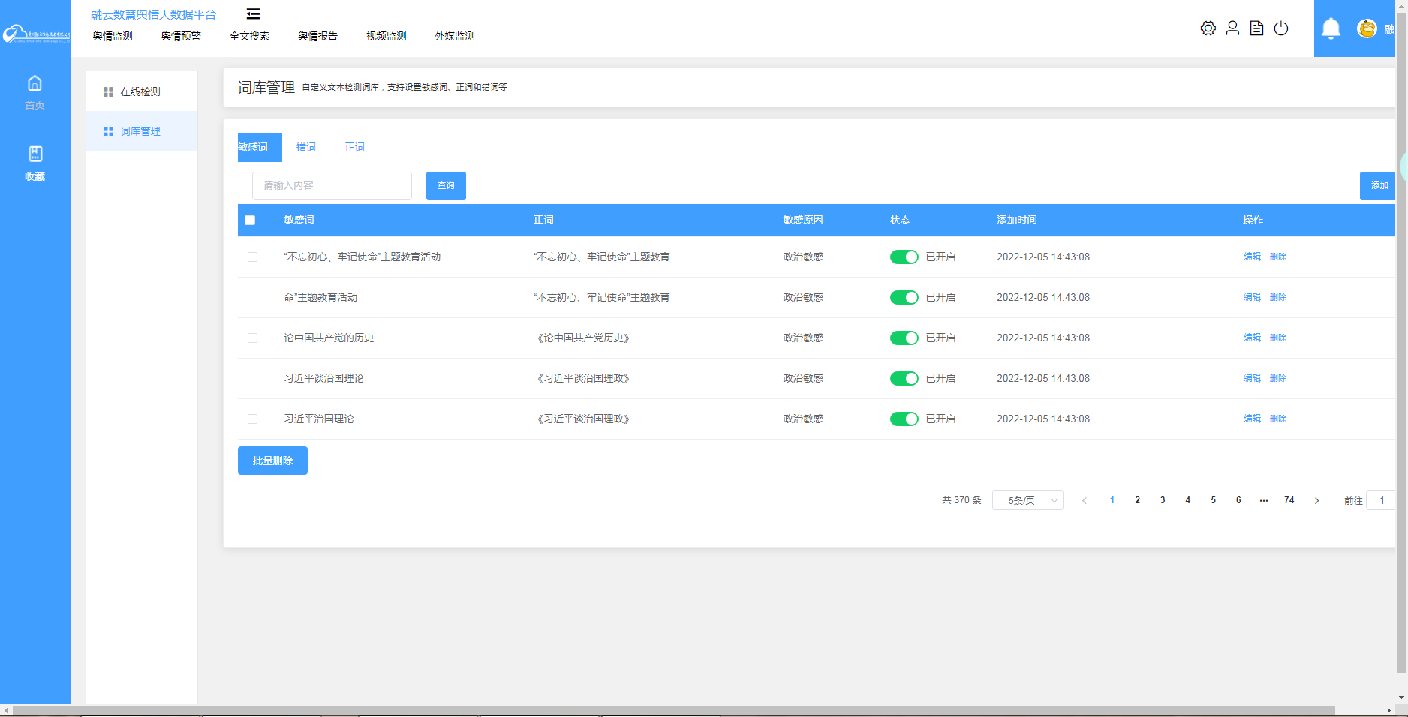1408x717 pixels.
Task: Switch to the 错词 tab
Action: pyautogui.click(x=305, y=148)
